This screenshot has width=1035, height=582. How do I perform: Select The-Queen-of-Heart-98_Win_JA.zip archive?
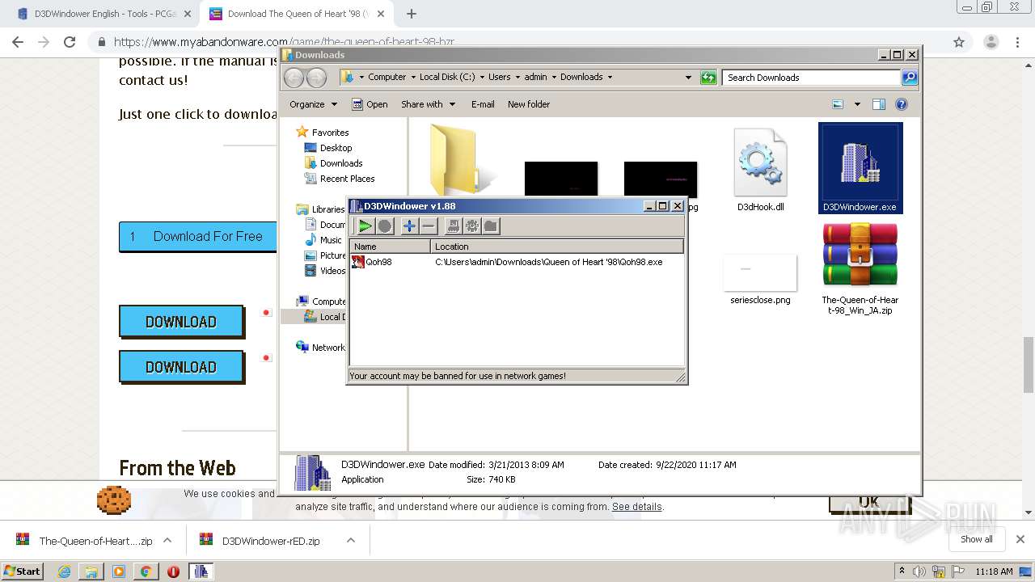point(860,268)
